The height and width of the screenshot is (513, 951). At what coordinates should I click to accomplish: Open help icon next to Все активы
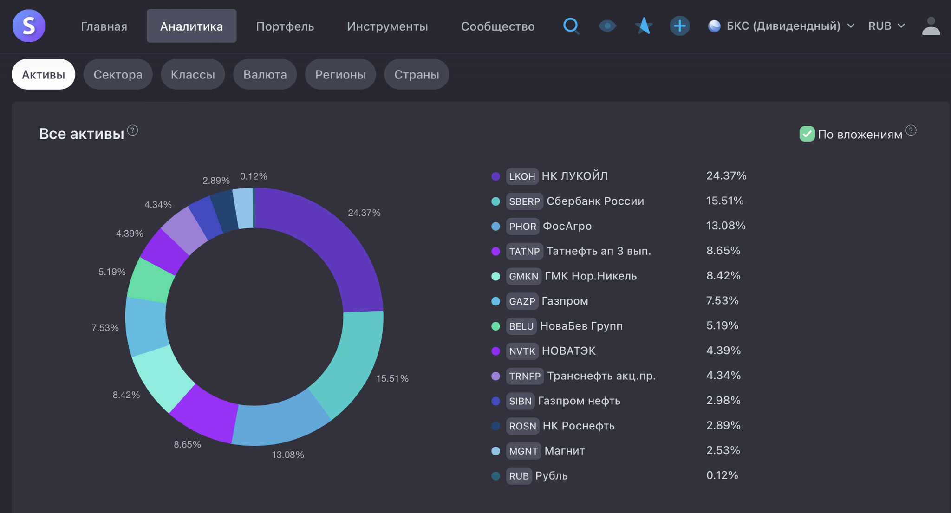pos(133,130)
